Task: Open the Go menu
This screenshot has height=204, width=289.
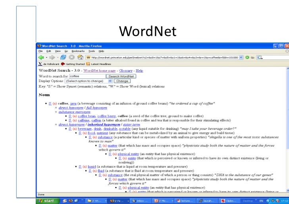Action: [x=66, y=51]
